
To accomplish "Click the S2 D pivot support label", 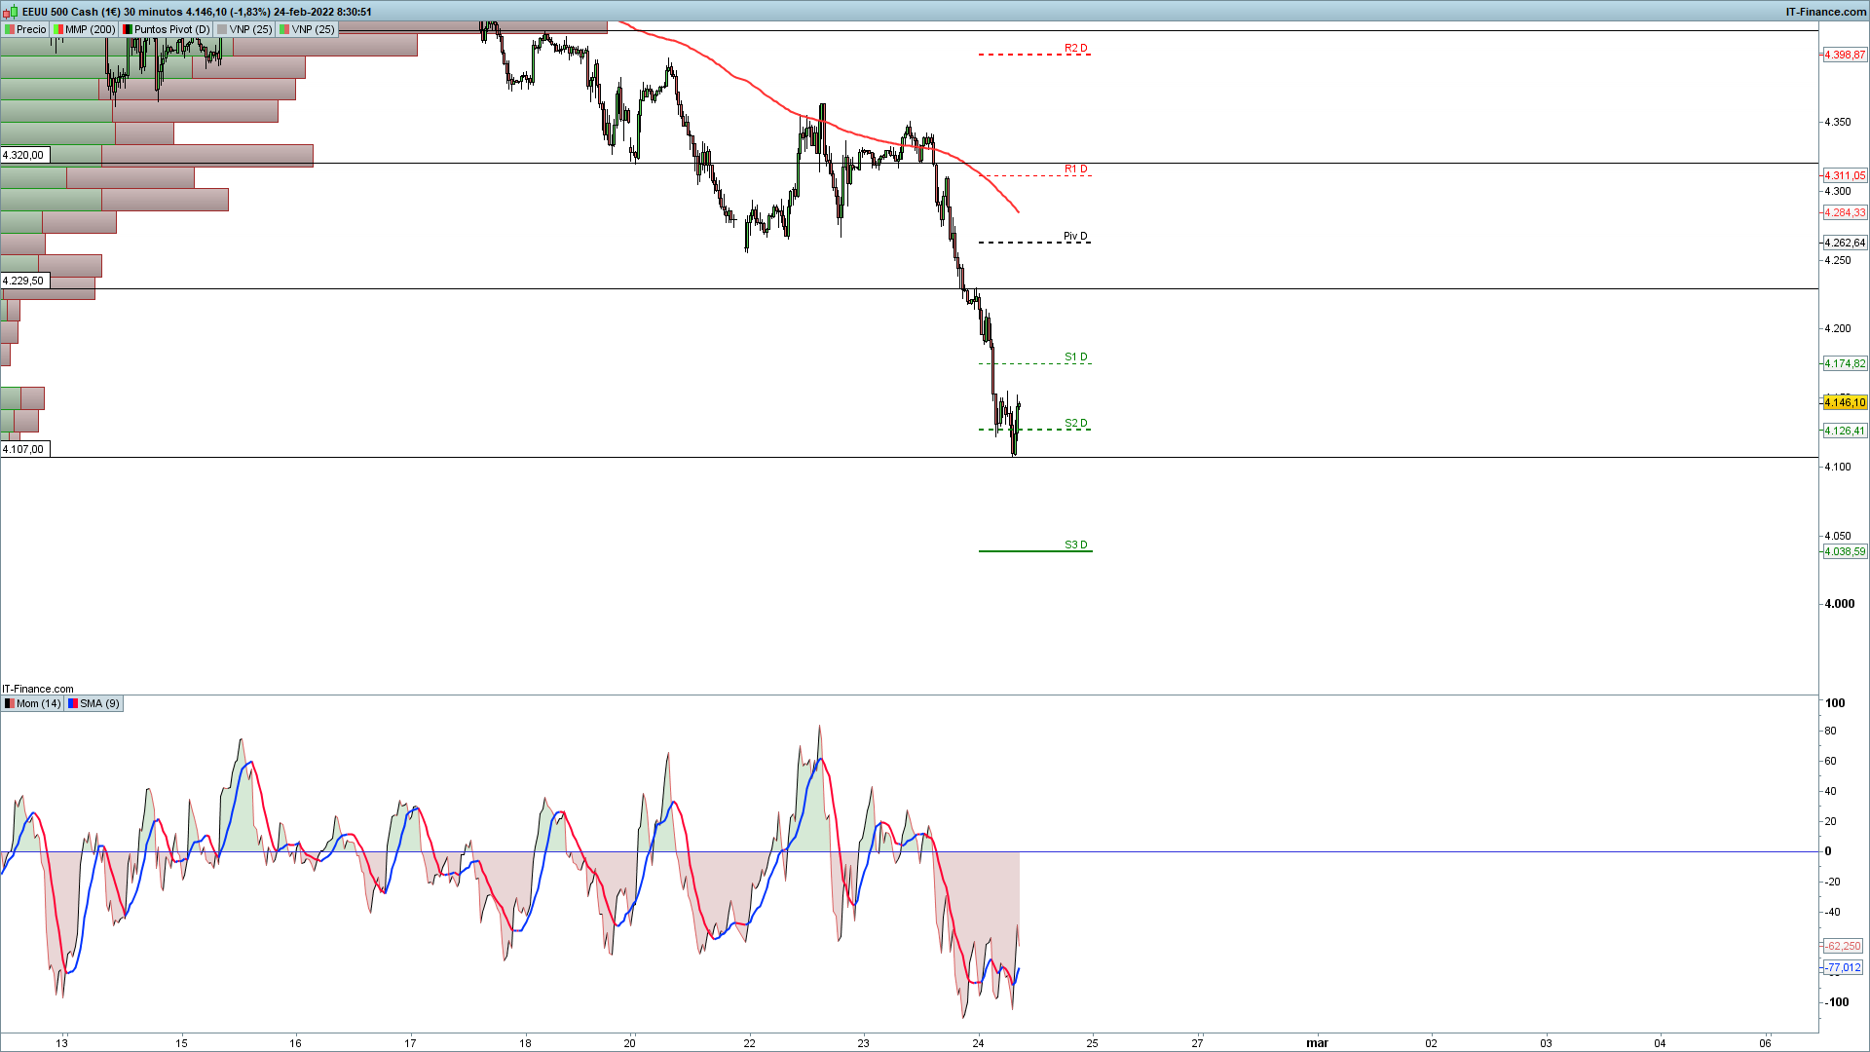I will point(1075,423).
